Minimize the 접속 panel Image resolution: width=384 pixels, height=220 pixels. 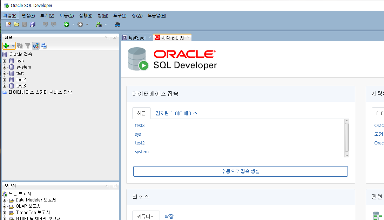(x=114, y=37)
